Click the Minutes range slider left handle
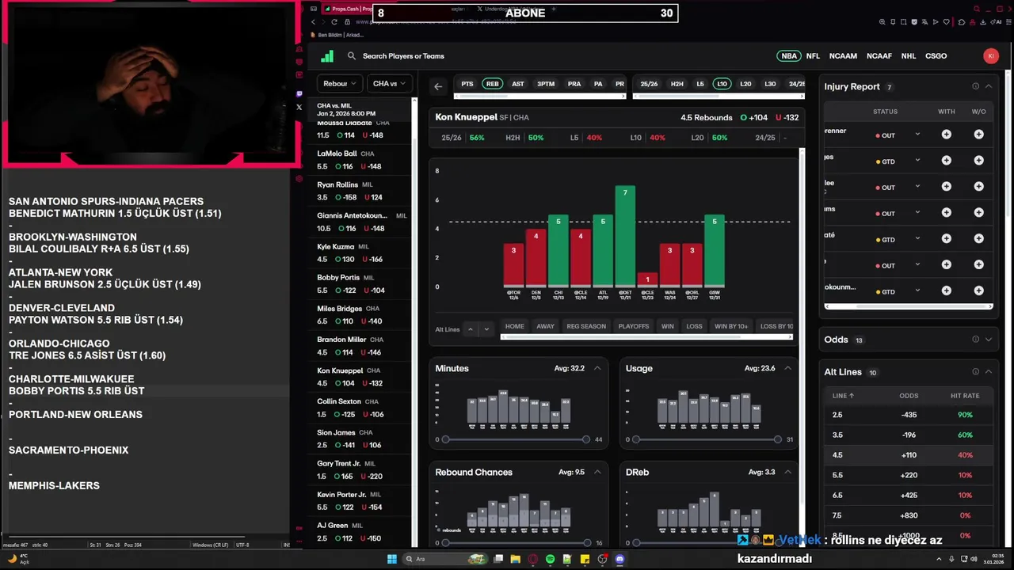 pos(445,439)
